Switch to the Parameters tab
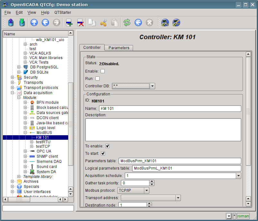 tap(119, 48)
